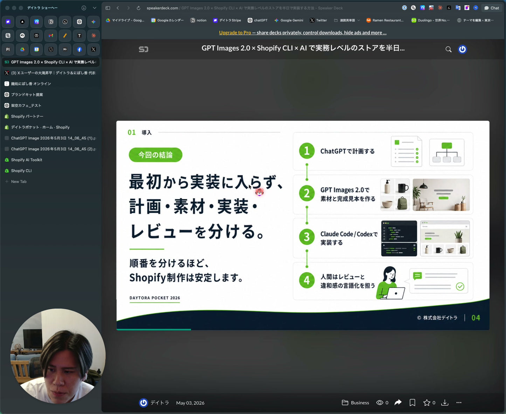Open the pinned Claude starburst icon in sidebar

click(x=93, y=35)
